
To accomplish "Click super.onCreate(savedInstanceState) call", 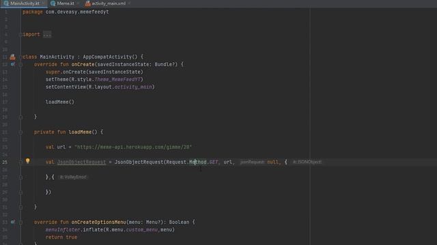I will pos(94,71).
